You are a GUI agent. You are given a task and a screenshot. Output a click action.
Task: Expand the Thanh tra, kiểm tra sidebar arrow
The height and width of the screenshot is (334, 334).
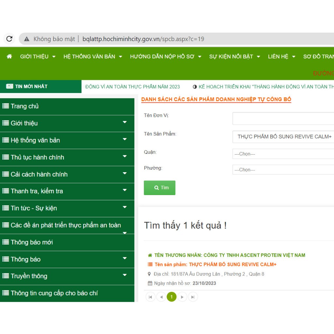(125, 190)
